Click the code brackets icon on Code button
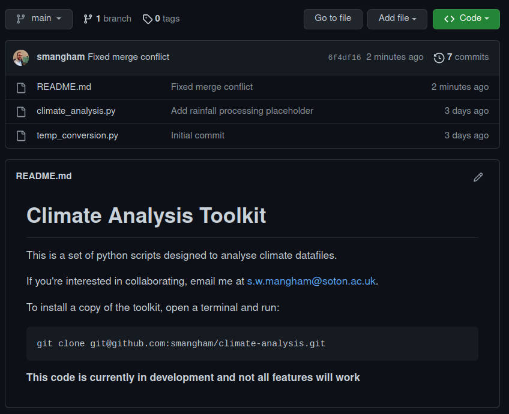This screenshot has width=509, height=414. (449, 19)
